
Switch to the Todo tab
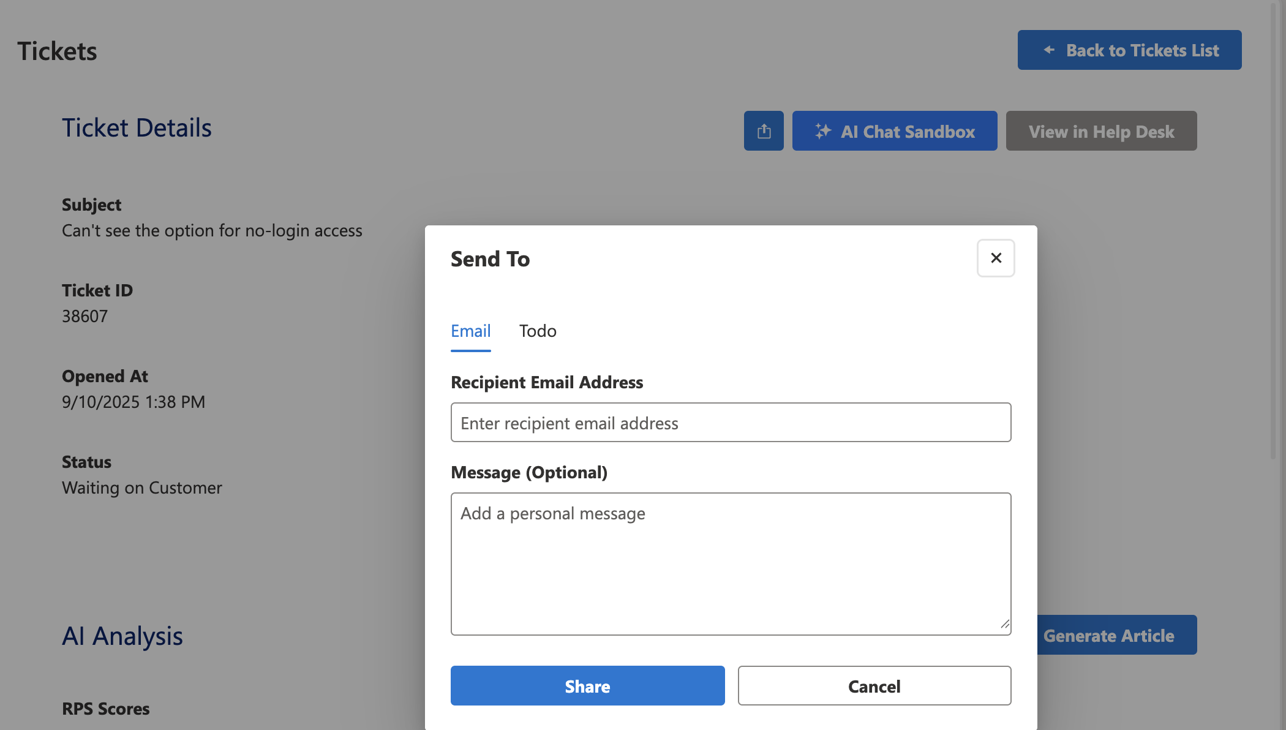(537, 331)
